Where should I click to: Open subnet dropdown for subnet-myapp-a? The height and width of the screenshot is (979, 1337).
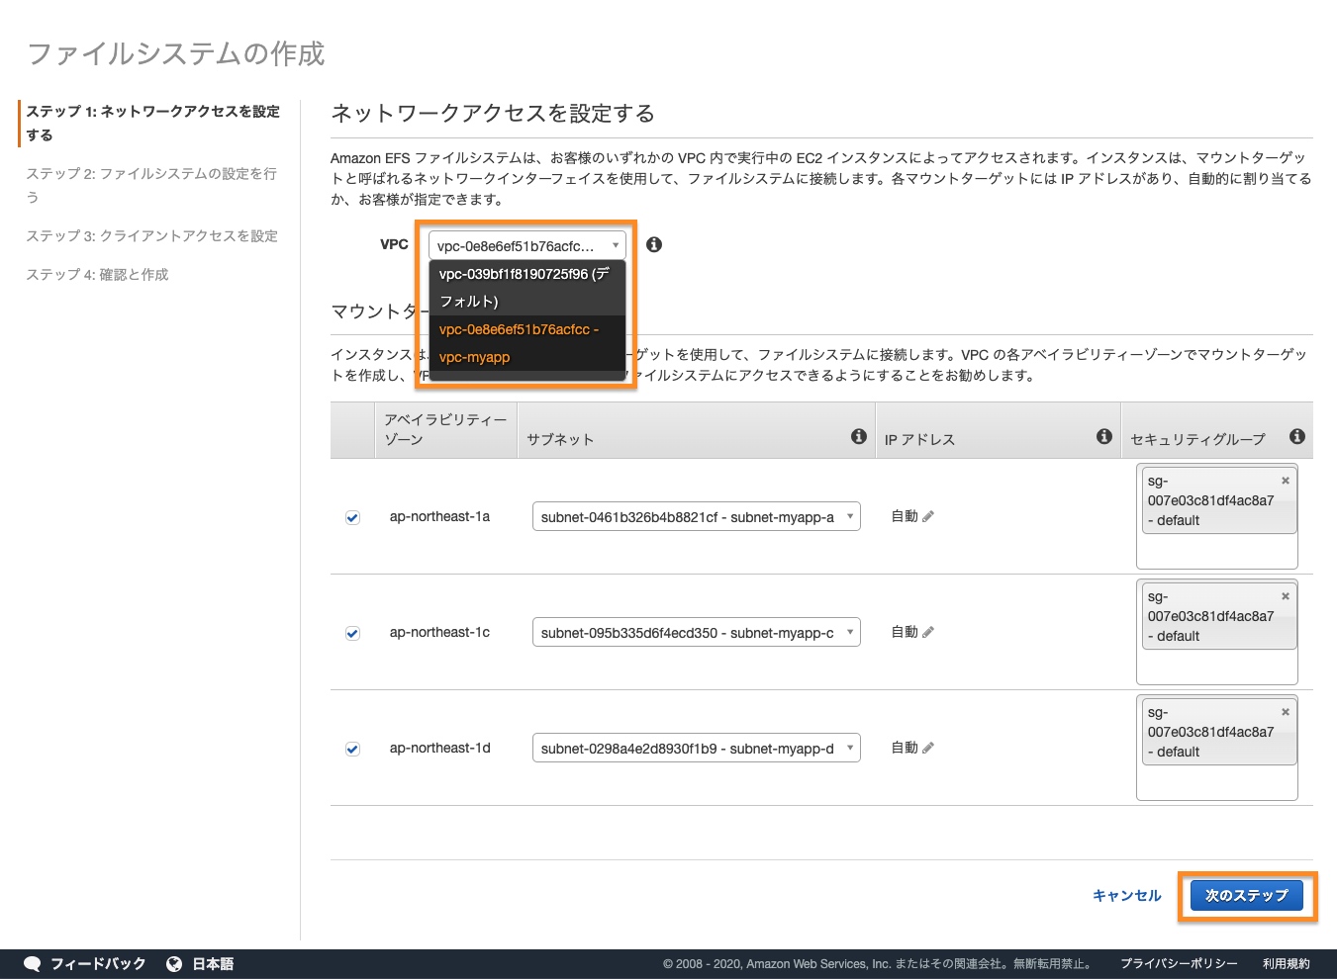[697, 516]
